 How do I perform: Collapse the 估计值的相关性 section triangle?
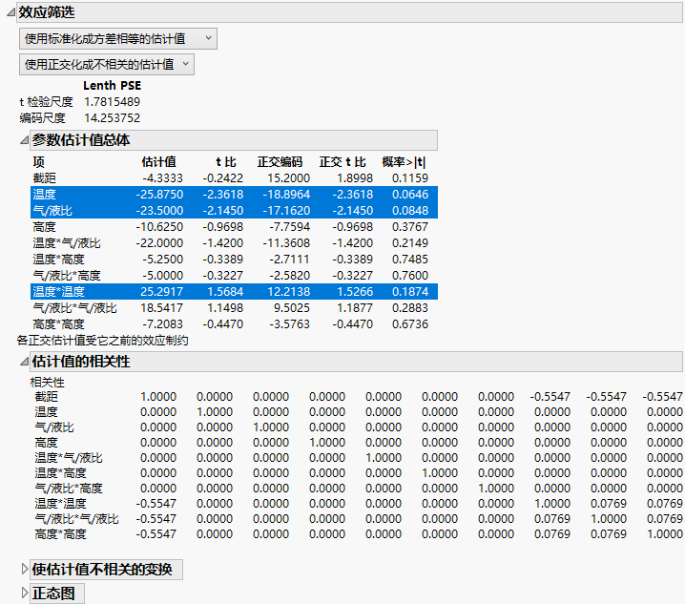tap(25, 362)
